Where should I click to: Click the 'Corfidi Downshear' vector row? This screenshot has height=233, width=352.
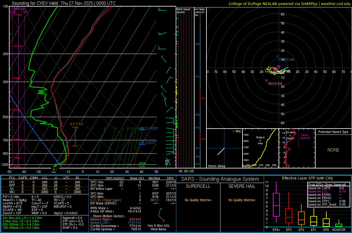(116, 226)
